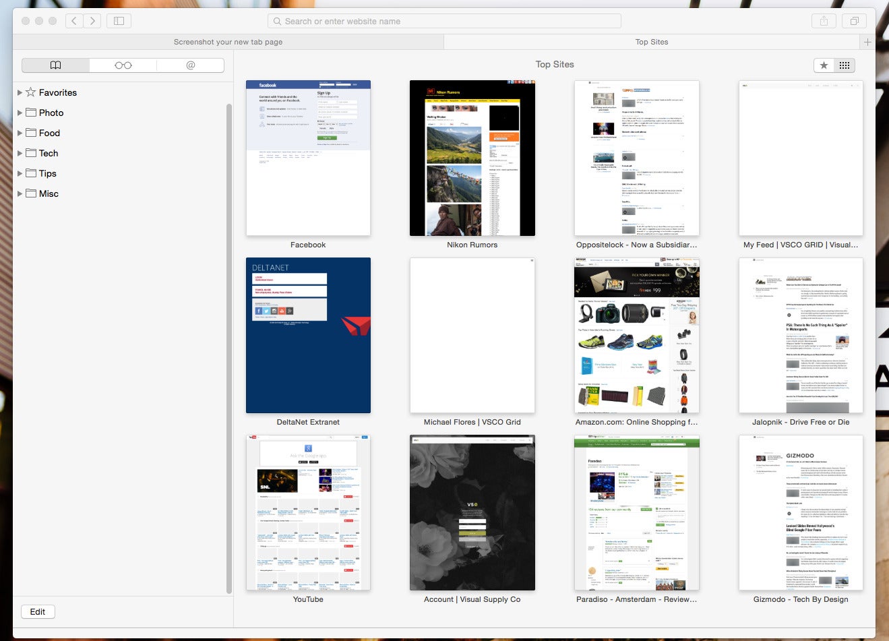Click the Photo folder icon
Screen dimensions: 889x641
[x=31, y=113]
